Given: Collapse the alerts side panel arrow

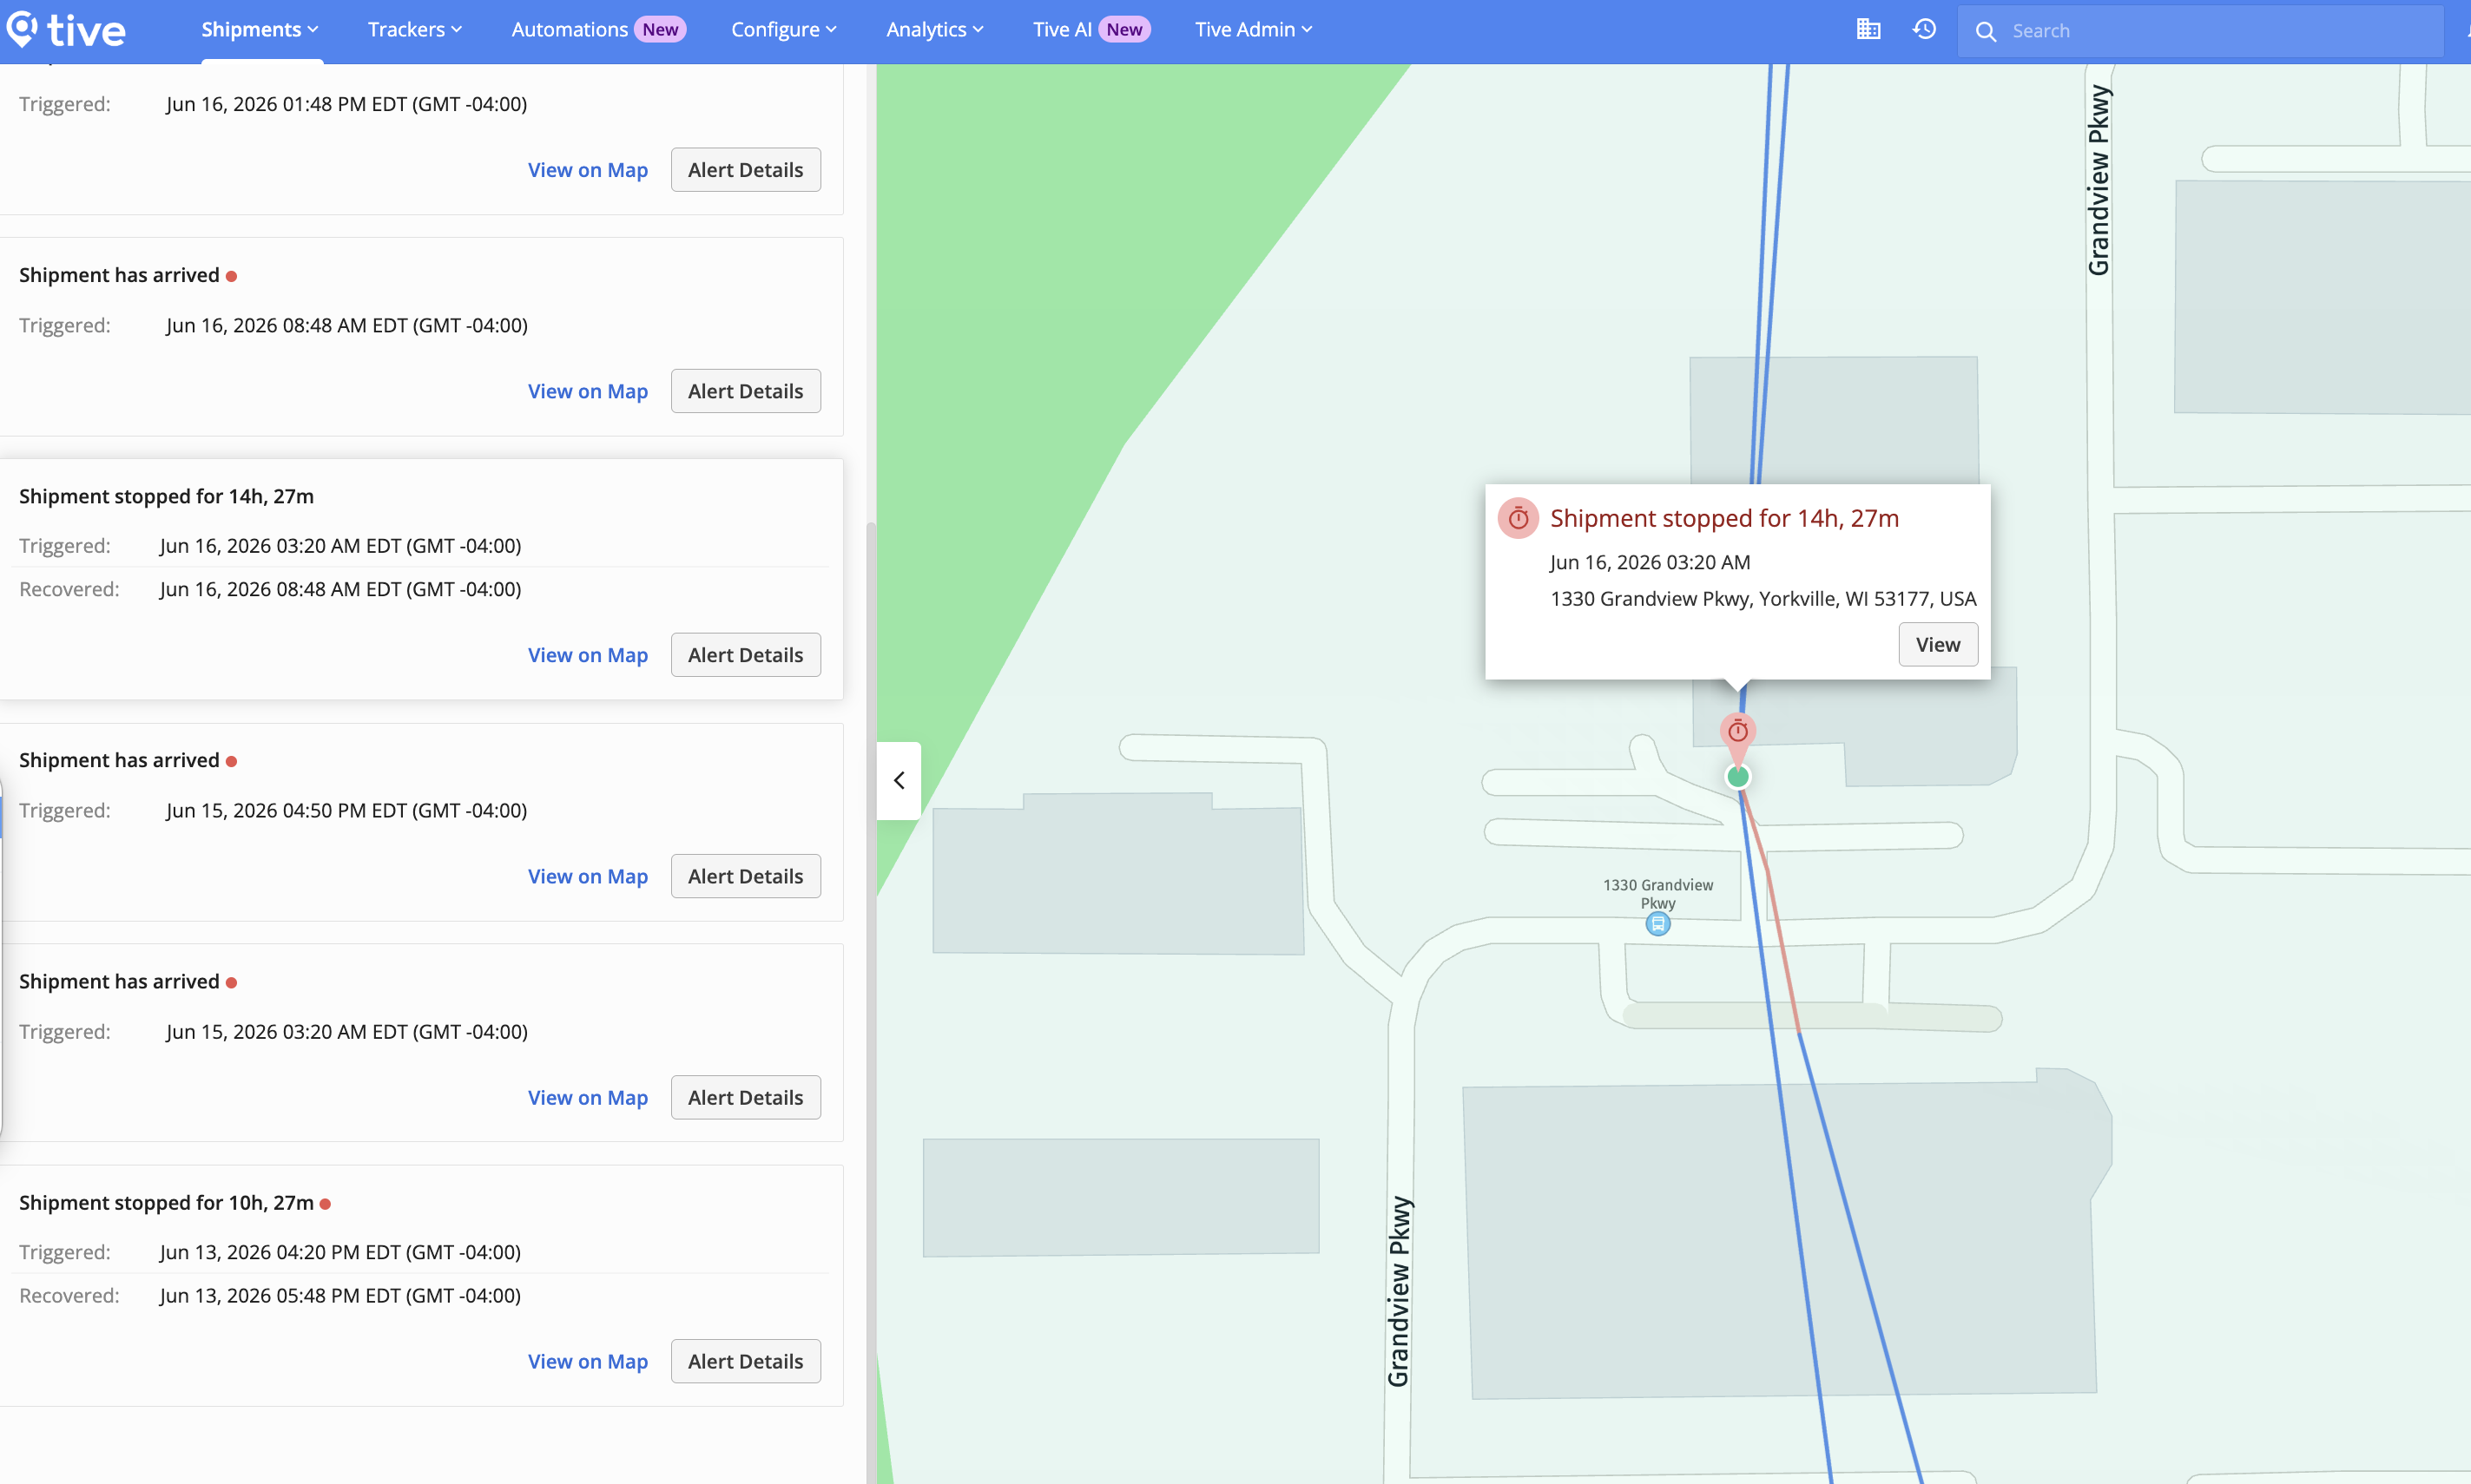Looking at the screenshot, I should coord(899,780).
